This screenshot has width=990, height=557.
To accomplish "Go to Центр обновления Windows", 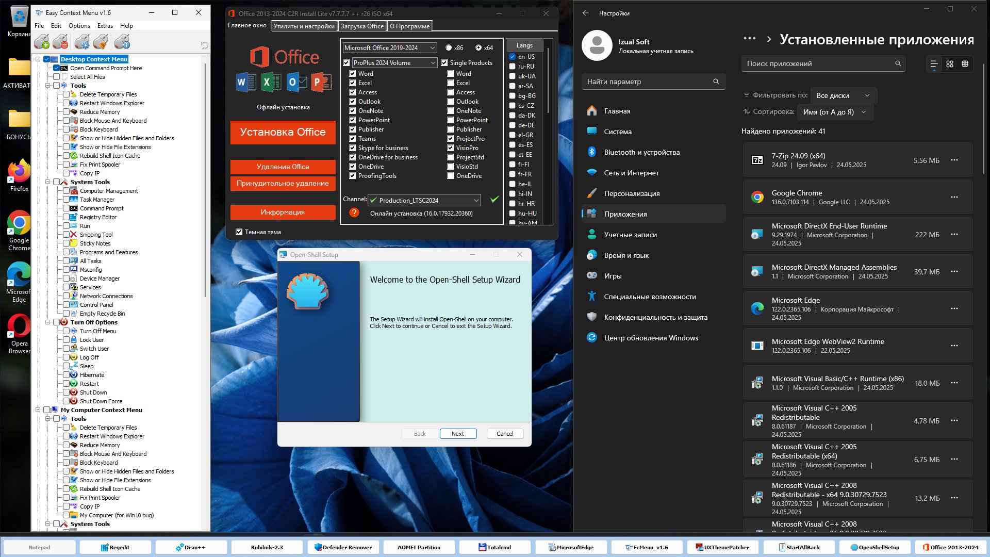I will pyautogui.click(x=653, y=338).
